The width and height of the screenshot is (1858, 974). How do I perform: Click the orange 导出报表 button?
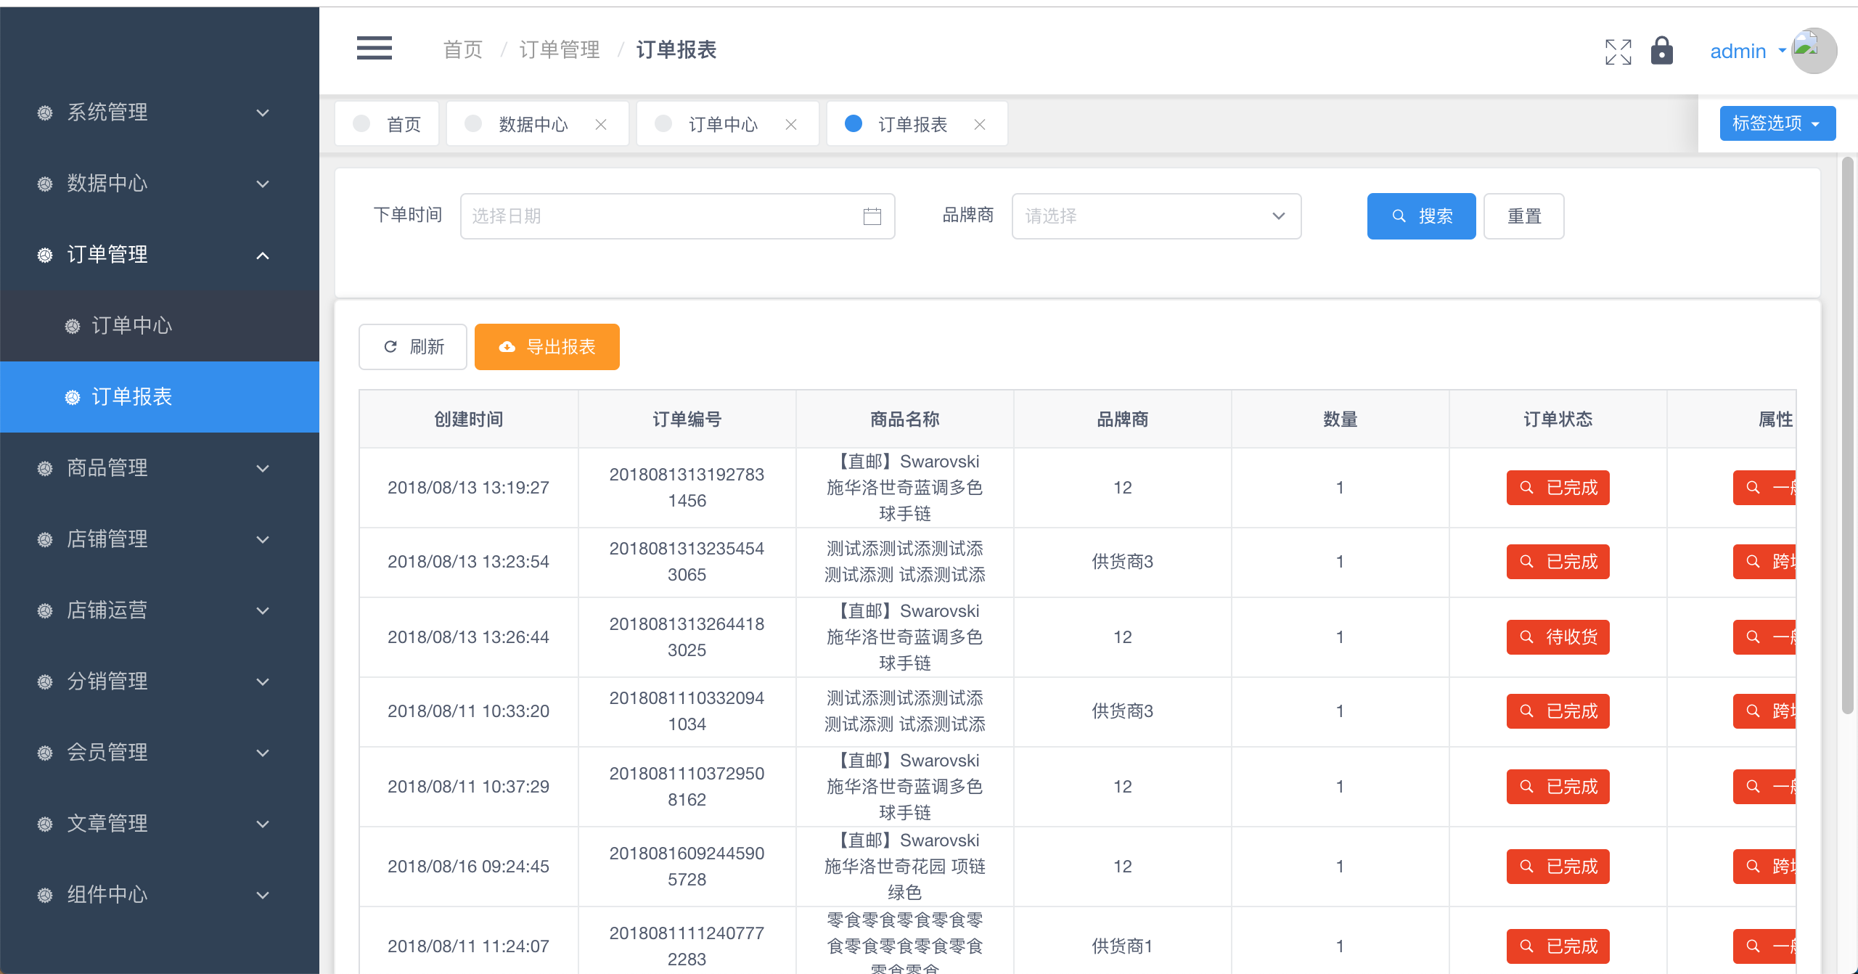tap(547, 347)
